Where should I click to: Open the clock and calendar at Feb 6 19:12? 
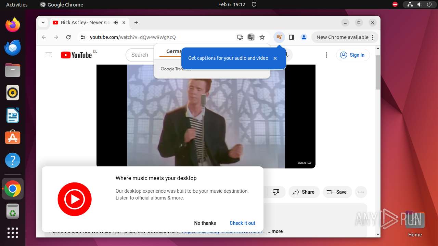pos(232,4)
